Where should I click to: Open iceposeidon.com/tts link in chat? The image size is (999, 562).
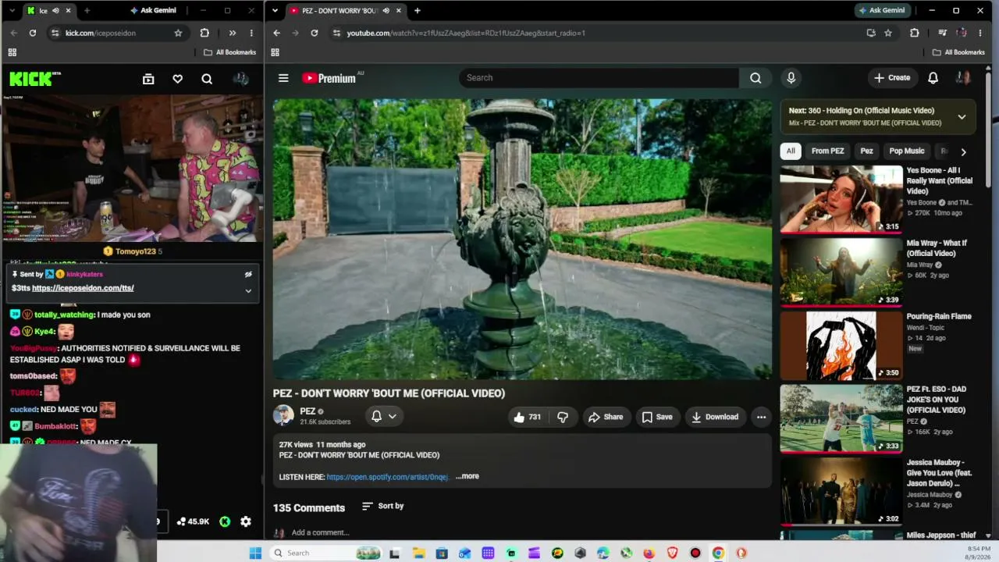click(83, 288)
